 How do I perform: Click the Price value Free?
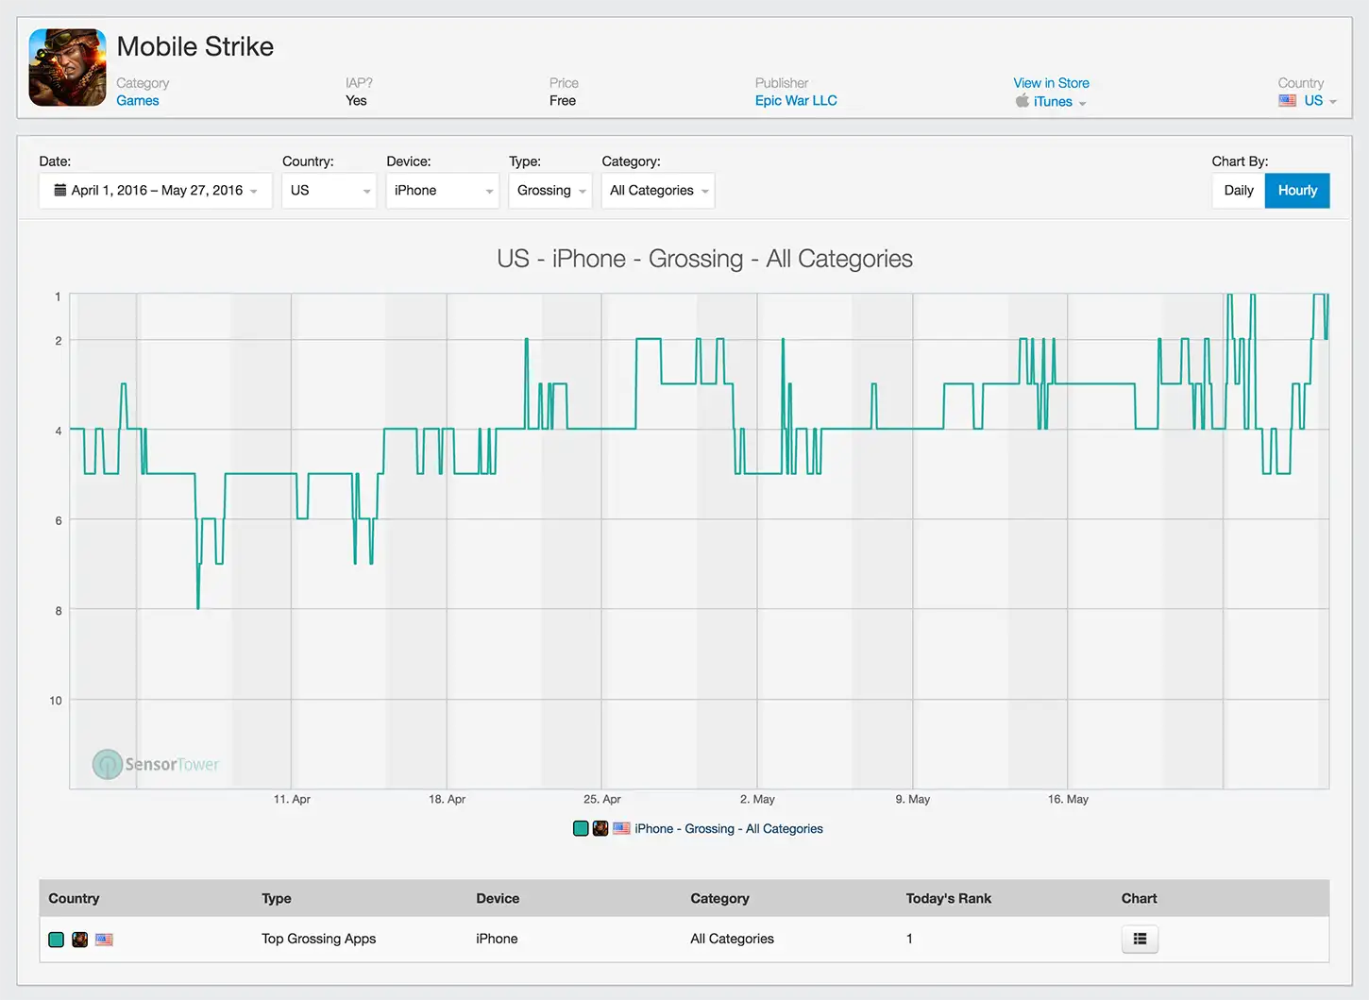[563, 101]
